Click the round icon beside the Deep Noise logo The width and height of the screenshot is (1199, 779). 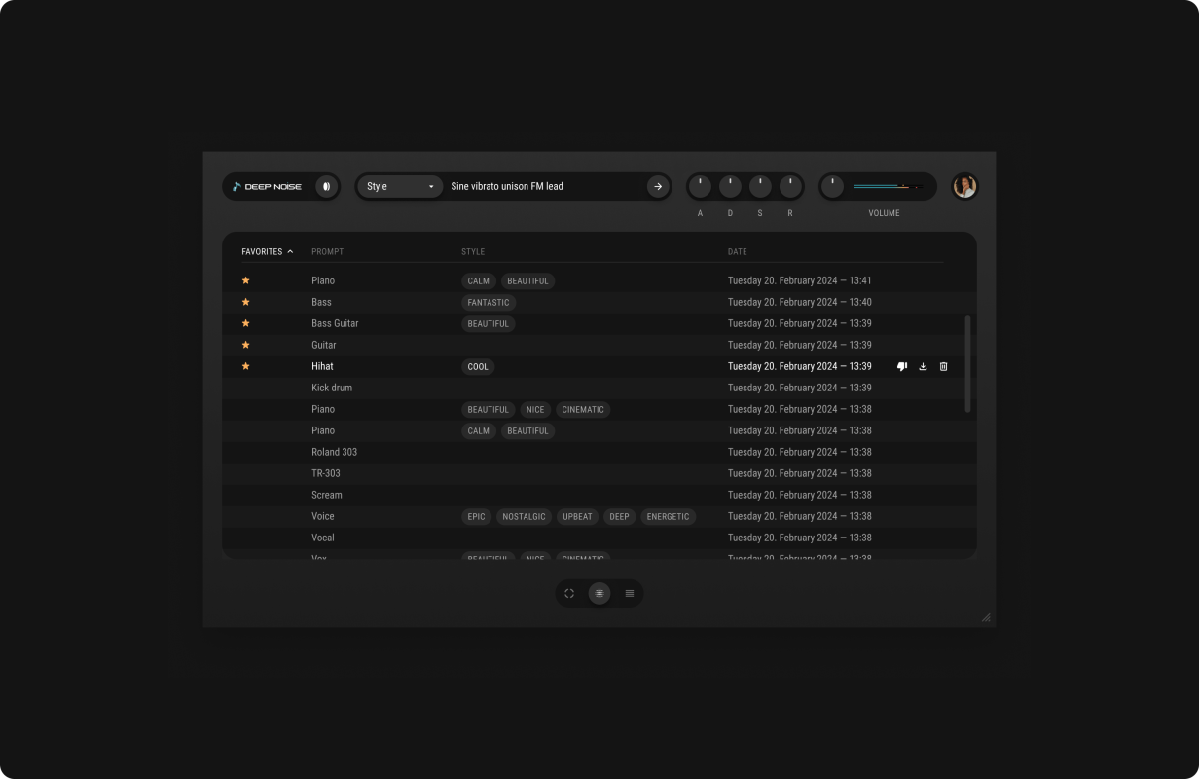326,186
